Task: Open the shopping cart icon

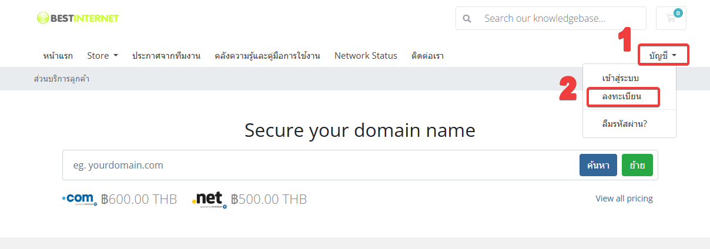Action: coord(671,18)
